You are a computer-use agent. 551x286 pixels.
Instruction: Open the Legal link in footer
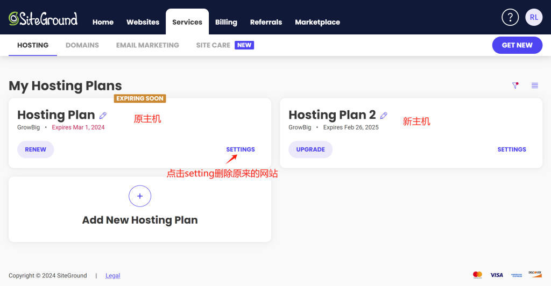pos(113,275)
